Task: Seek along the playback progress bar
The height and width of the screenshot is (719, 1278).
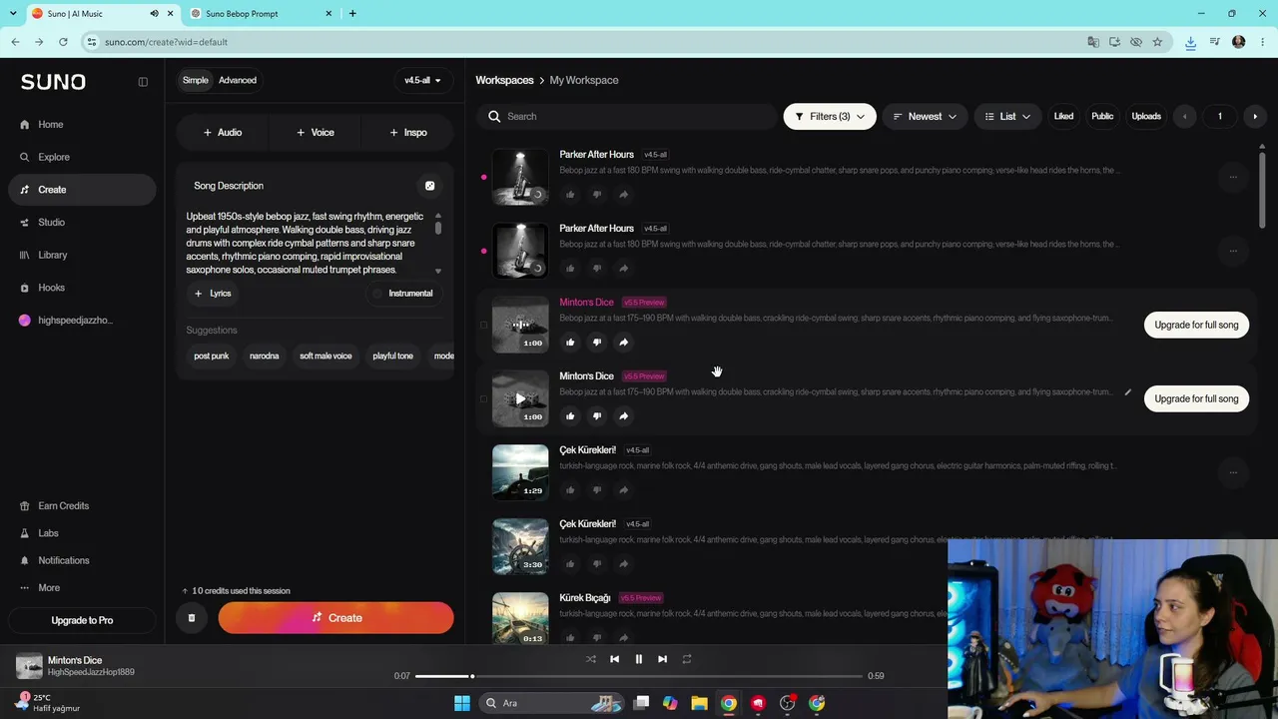Action: click(x=639, y=676)
